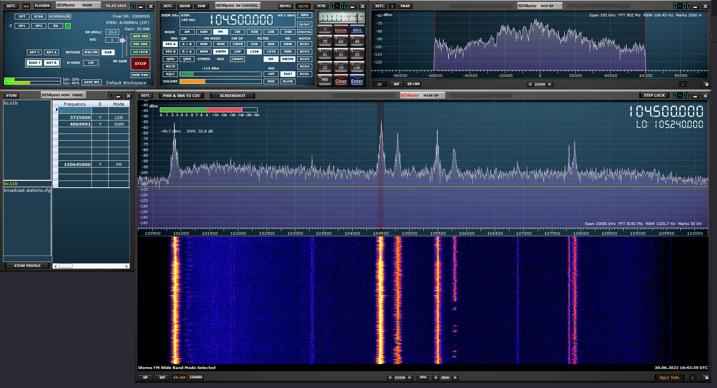Image resolution: width=717 pixels, height=388 pixels.
Task: Click the 104500.000 frequency display in RX Control
Action: point(241,20)
